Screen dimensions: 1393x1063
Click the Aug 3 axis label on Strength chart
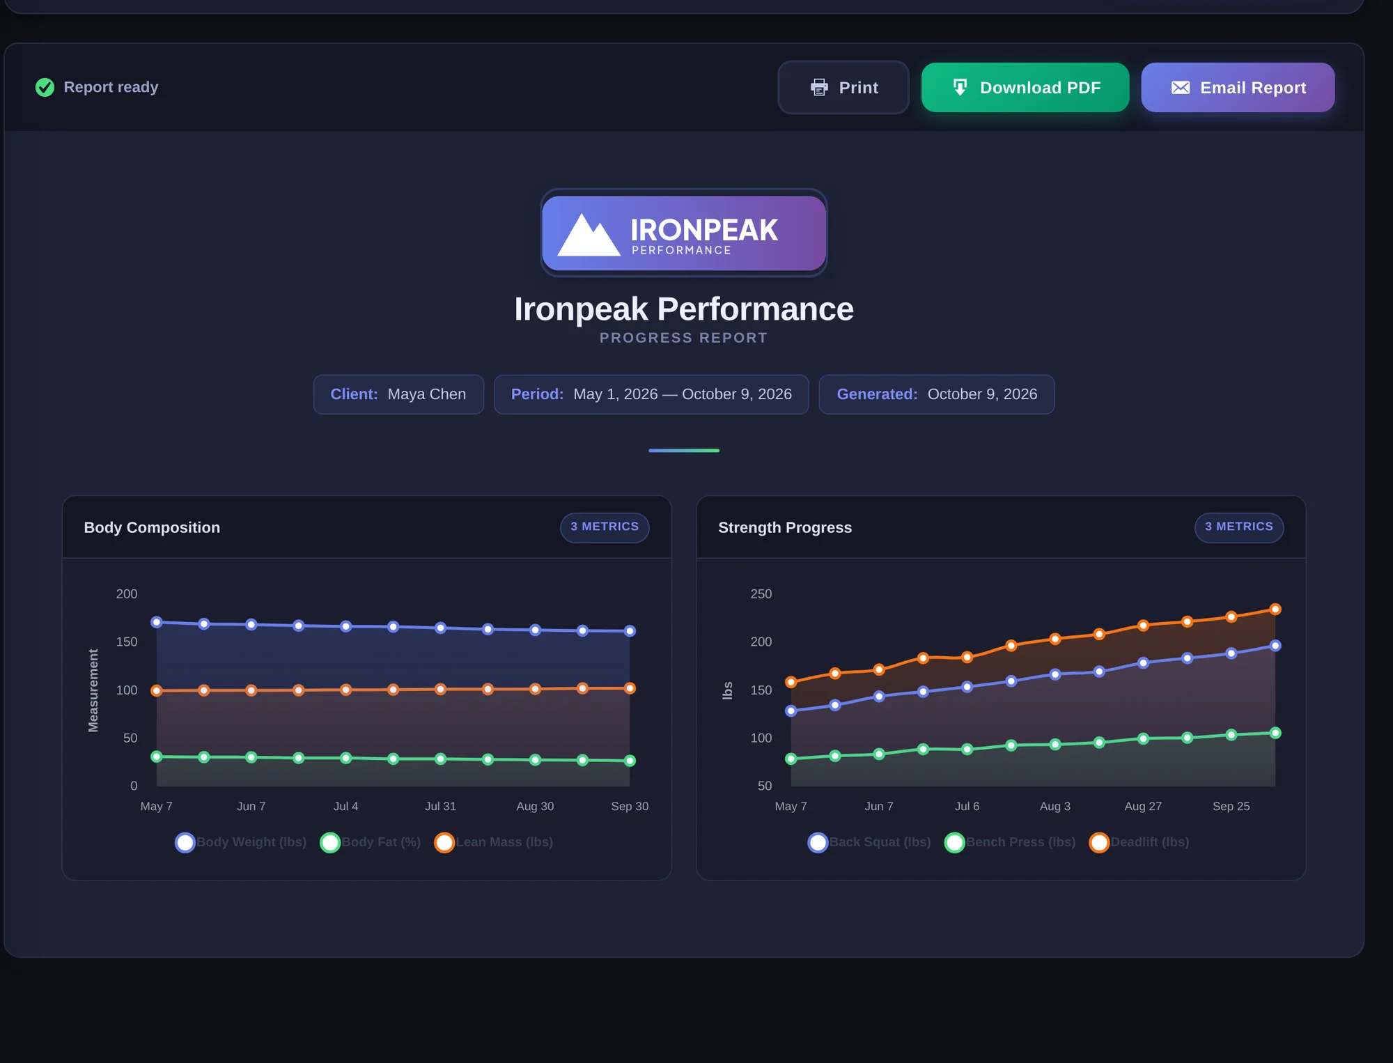(1055, 806)
